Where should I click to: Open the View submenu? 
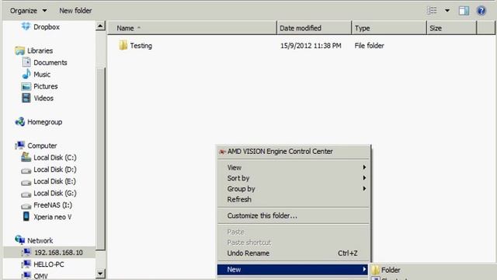(294, 167)
